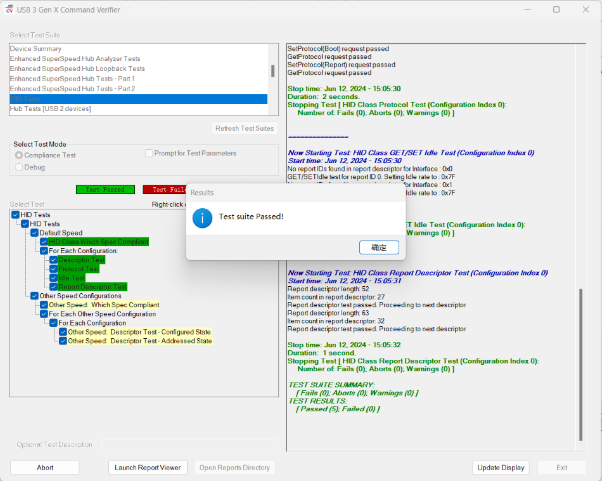Click the Exit button
The height and width of the screenshot is (481, 602).
pyautogui.click(x=561, y=468)
